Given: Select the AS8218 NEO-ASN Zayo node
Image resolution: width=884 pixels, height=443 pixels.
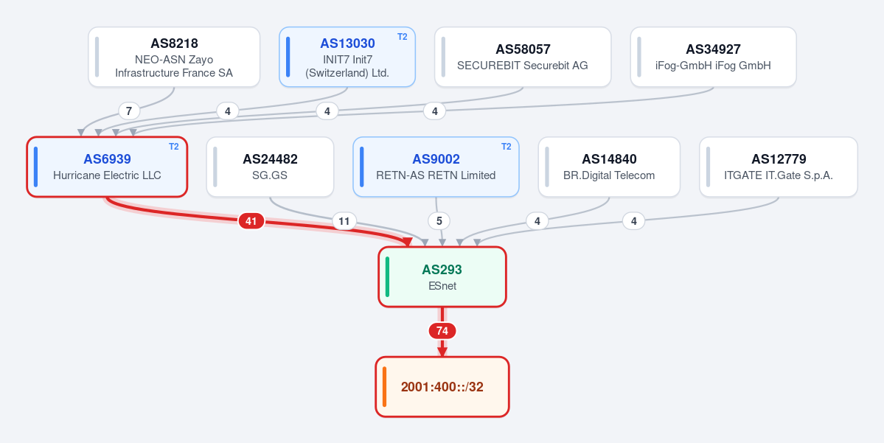Looking at the screenshot, I should click(x=174, y=57).
